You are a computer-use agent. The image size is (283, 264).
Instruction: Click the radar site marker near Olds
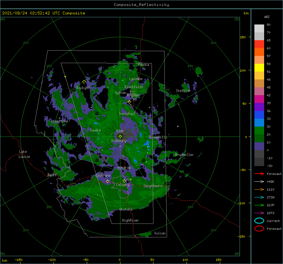click(x=120, y=137)
